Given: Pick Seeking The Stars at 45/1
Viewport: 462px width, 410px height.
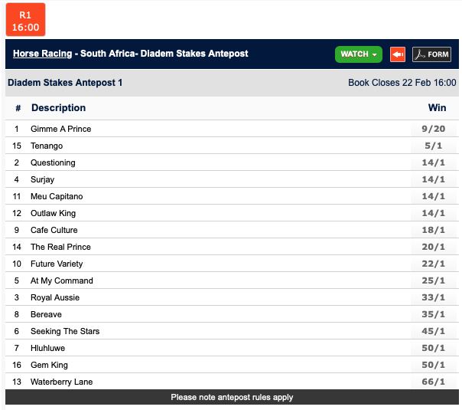Looking at the screenshot, I should (x=433, y=331).
